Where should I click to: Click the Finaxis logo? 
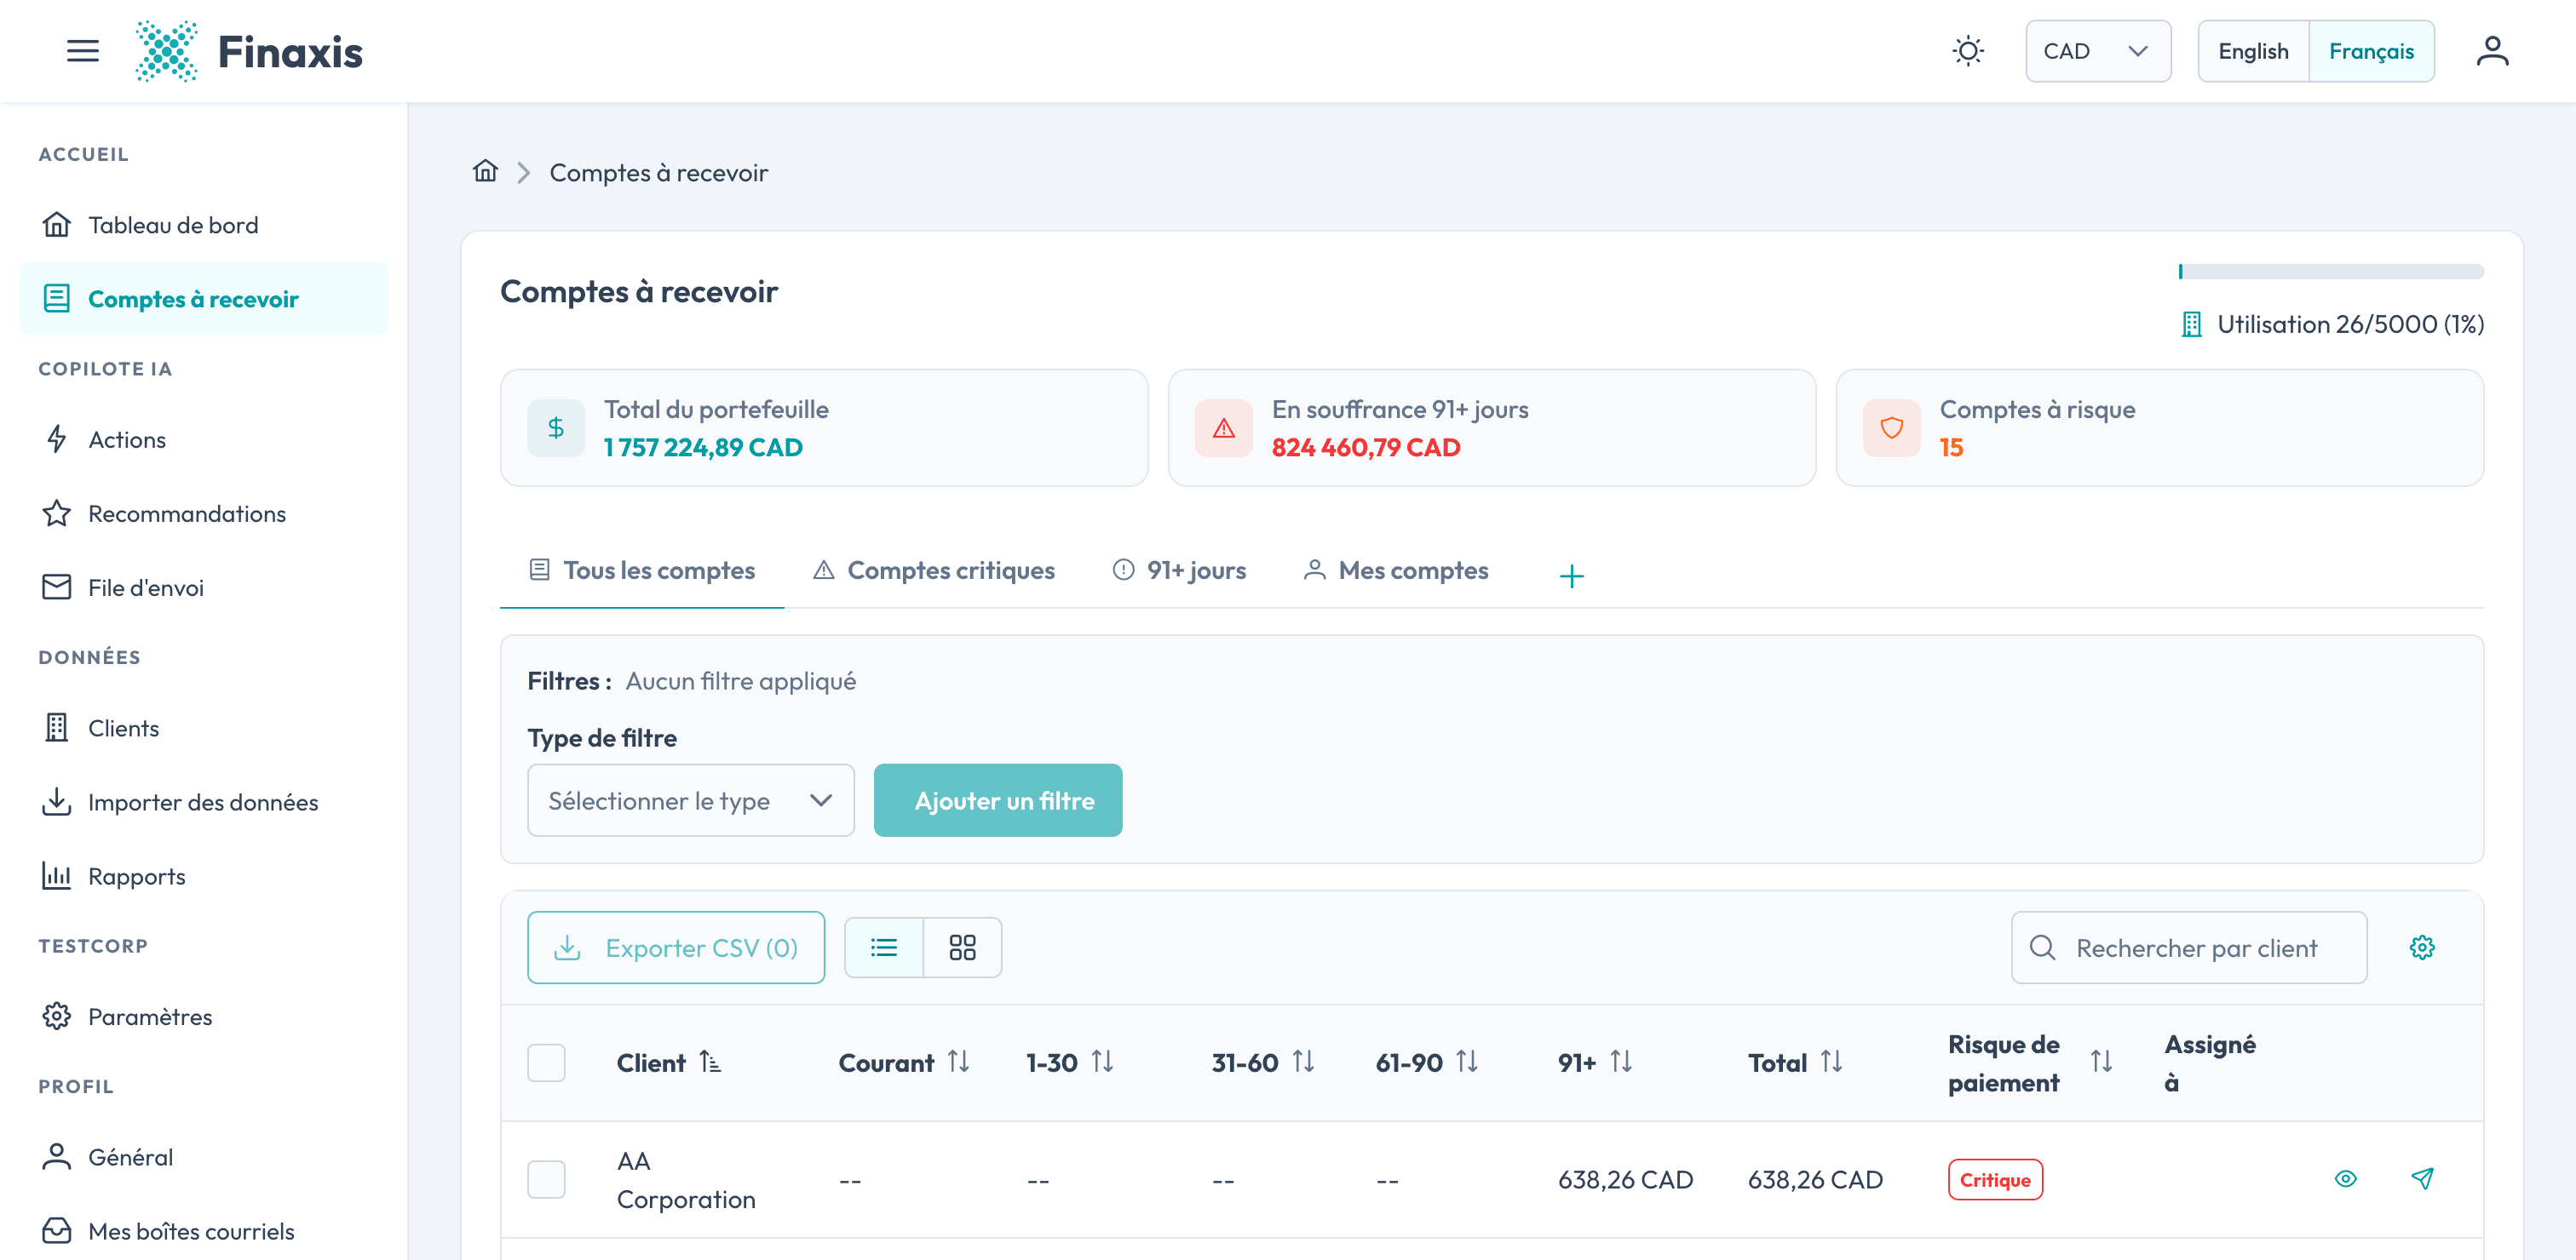249,51
